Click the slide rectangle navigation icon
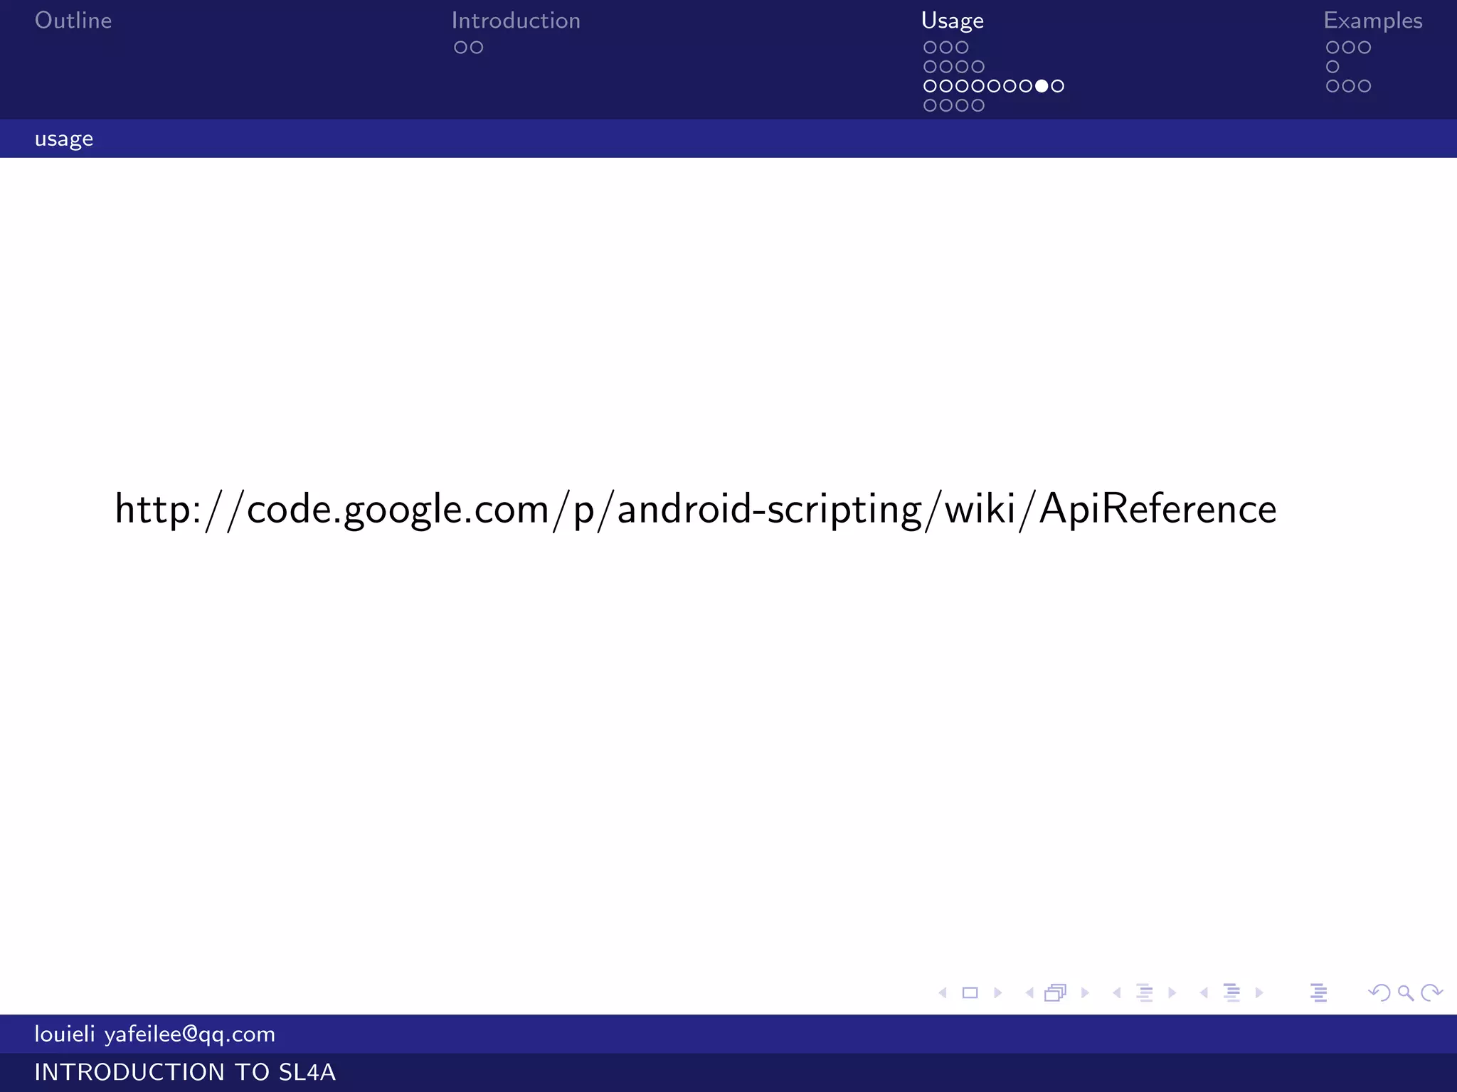The height and width of the screenshot is (1092, 1457). [x=970, y=992]
